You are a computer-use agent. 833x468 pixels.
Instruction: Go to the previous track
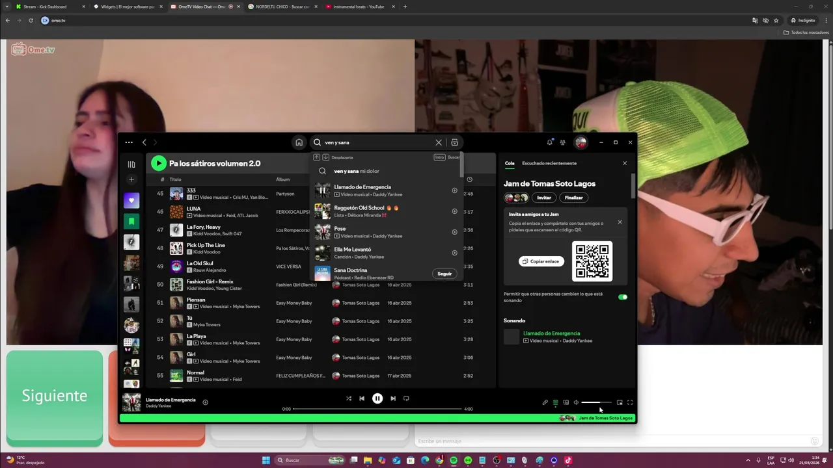point(362,398)
